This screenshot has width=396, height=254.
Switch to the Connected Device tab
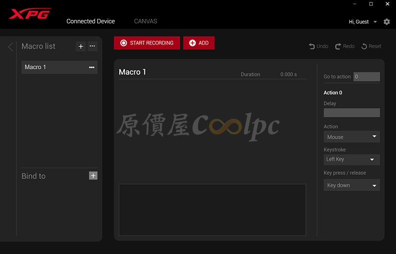tap(91, 21)
